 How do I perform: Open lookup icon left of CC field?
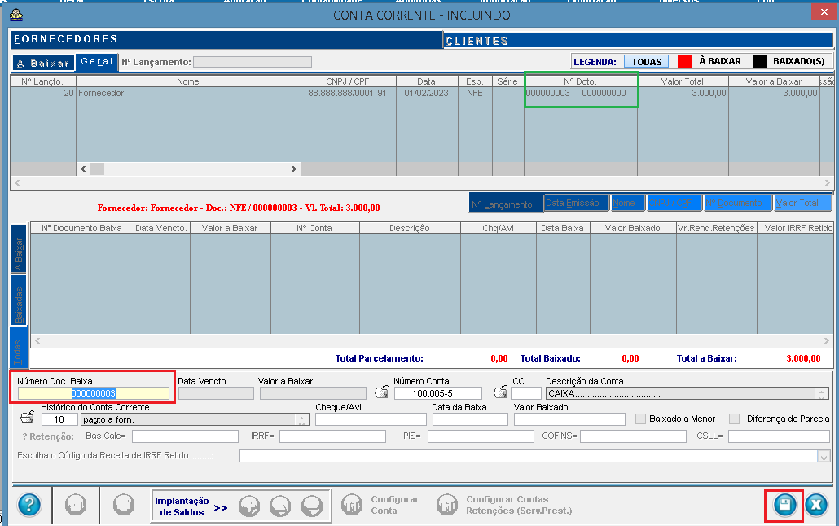coord(500,392)
